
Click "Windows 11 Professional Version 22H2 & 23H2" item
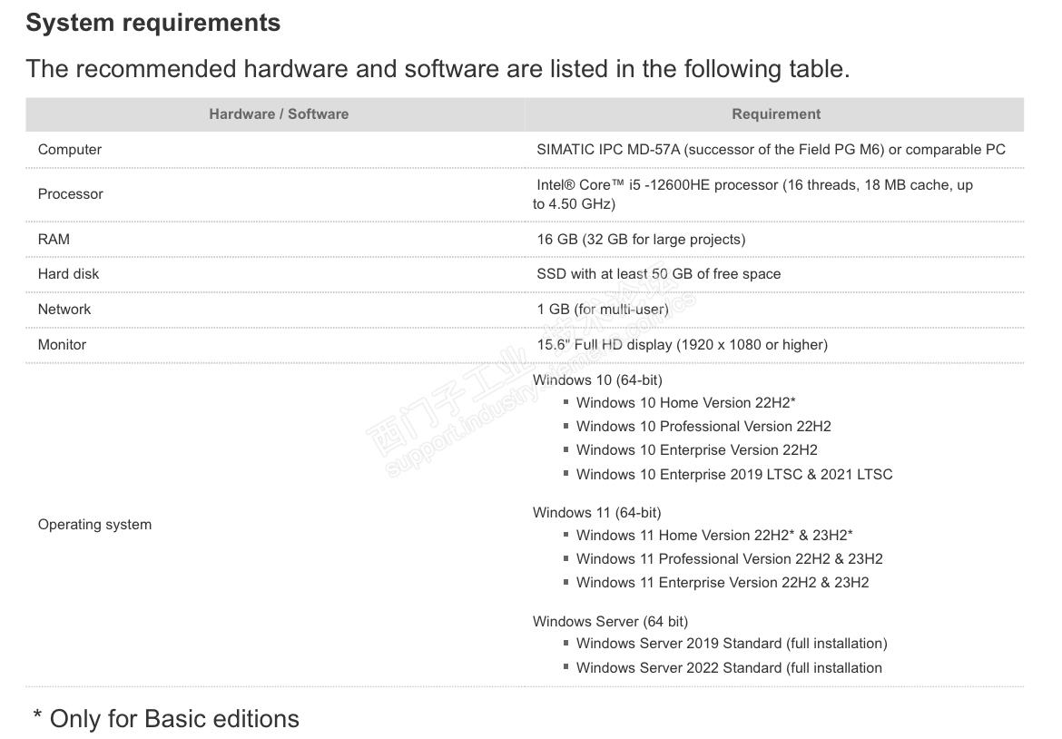(729, 559)
